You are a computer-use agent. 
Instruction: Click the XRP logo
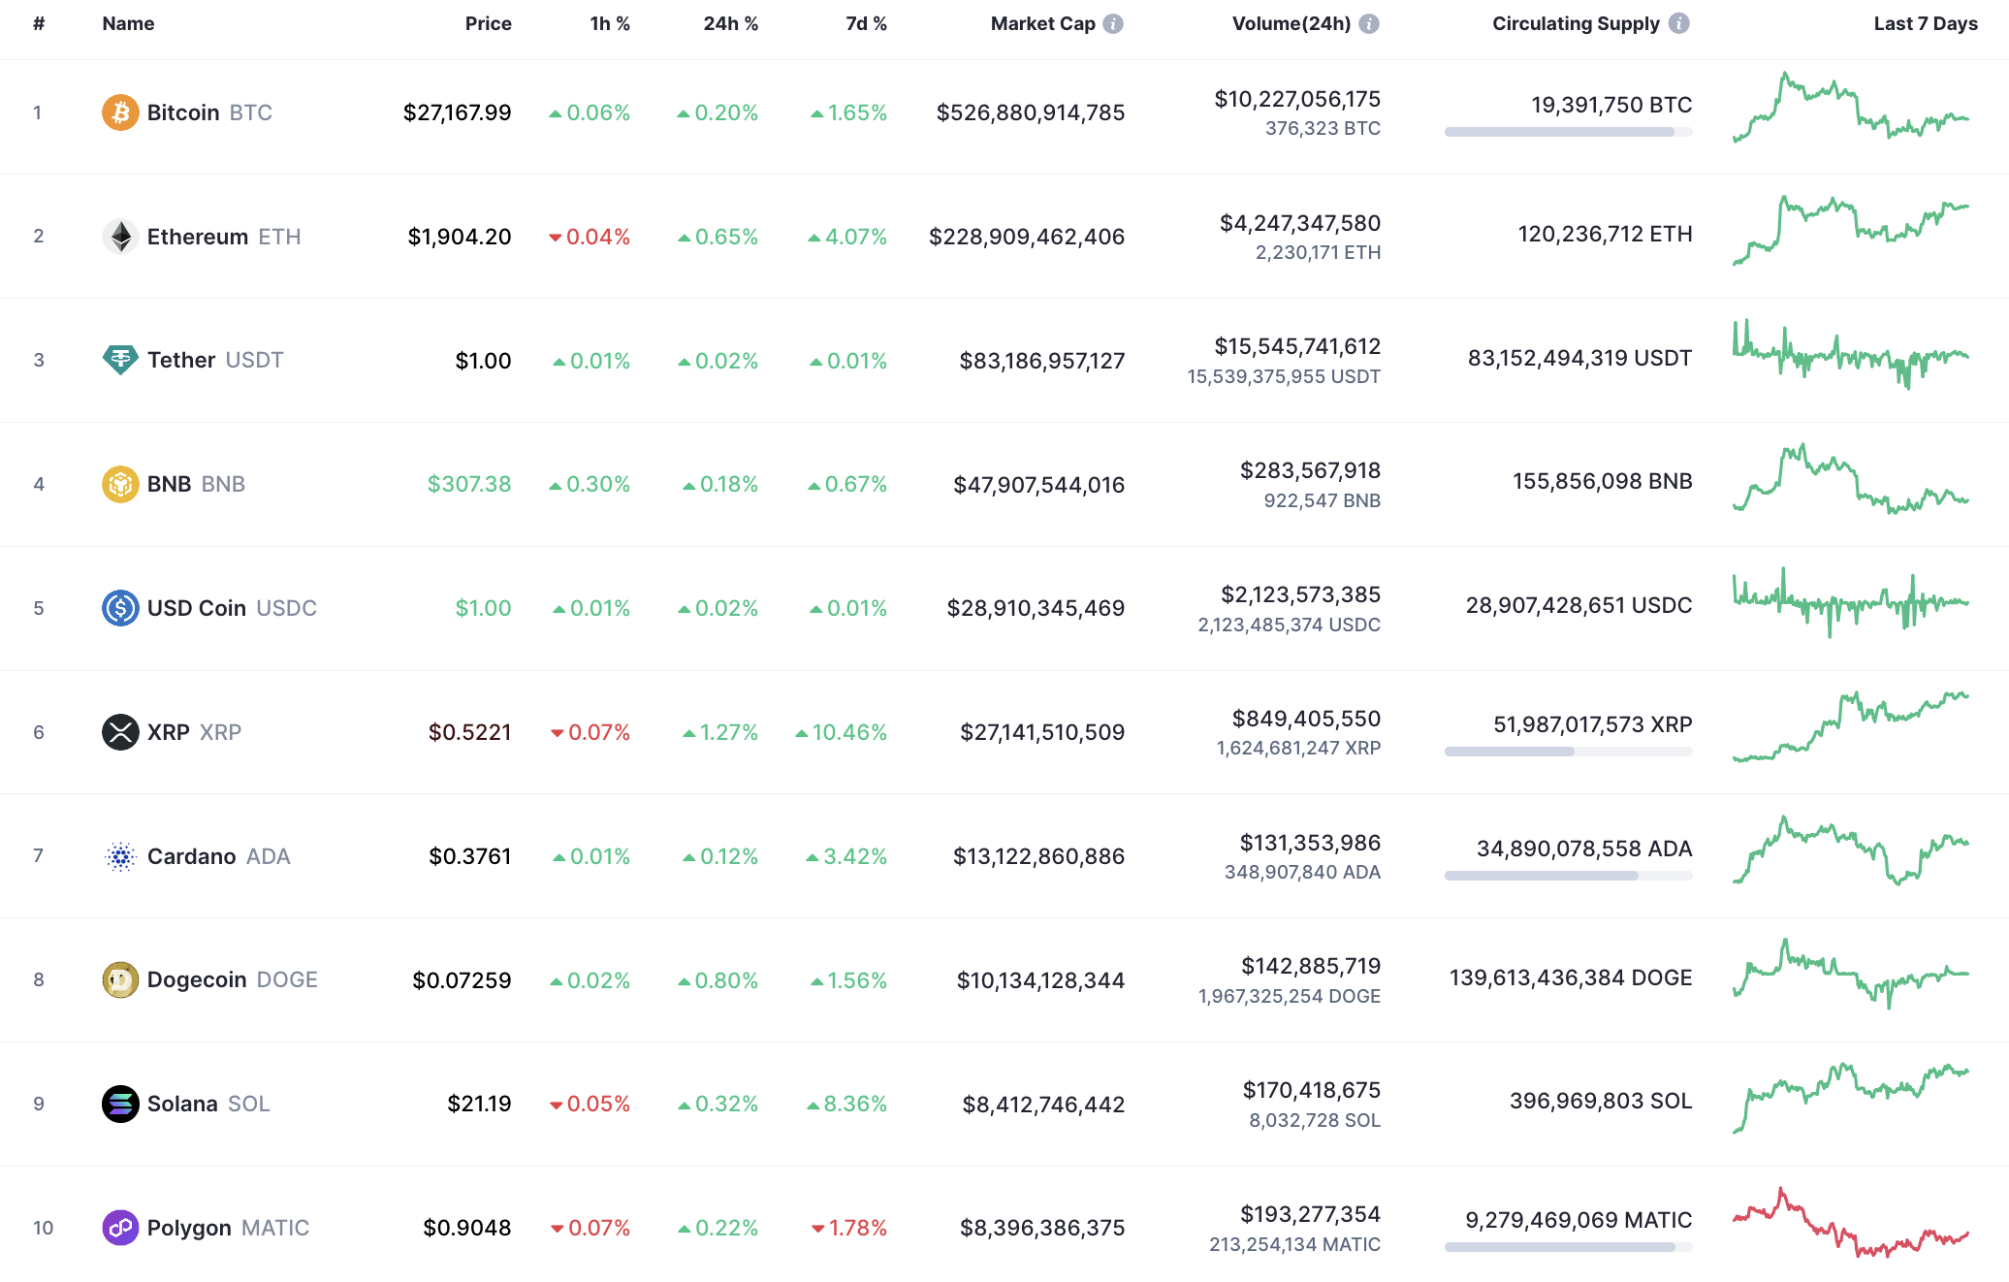pos(120,732)
